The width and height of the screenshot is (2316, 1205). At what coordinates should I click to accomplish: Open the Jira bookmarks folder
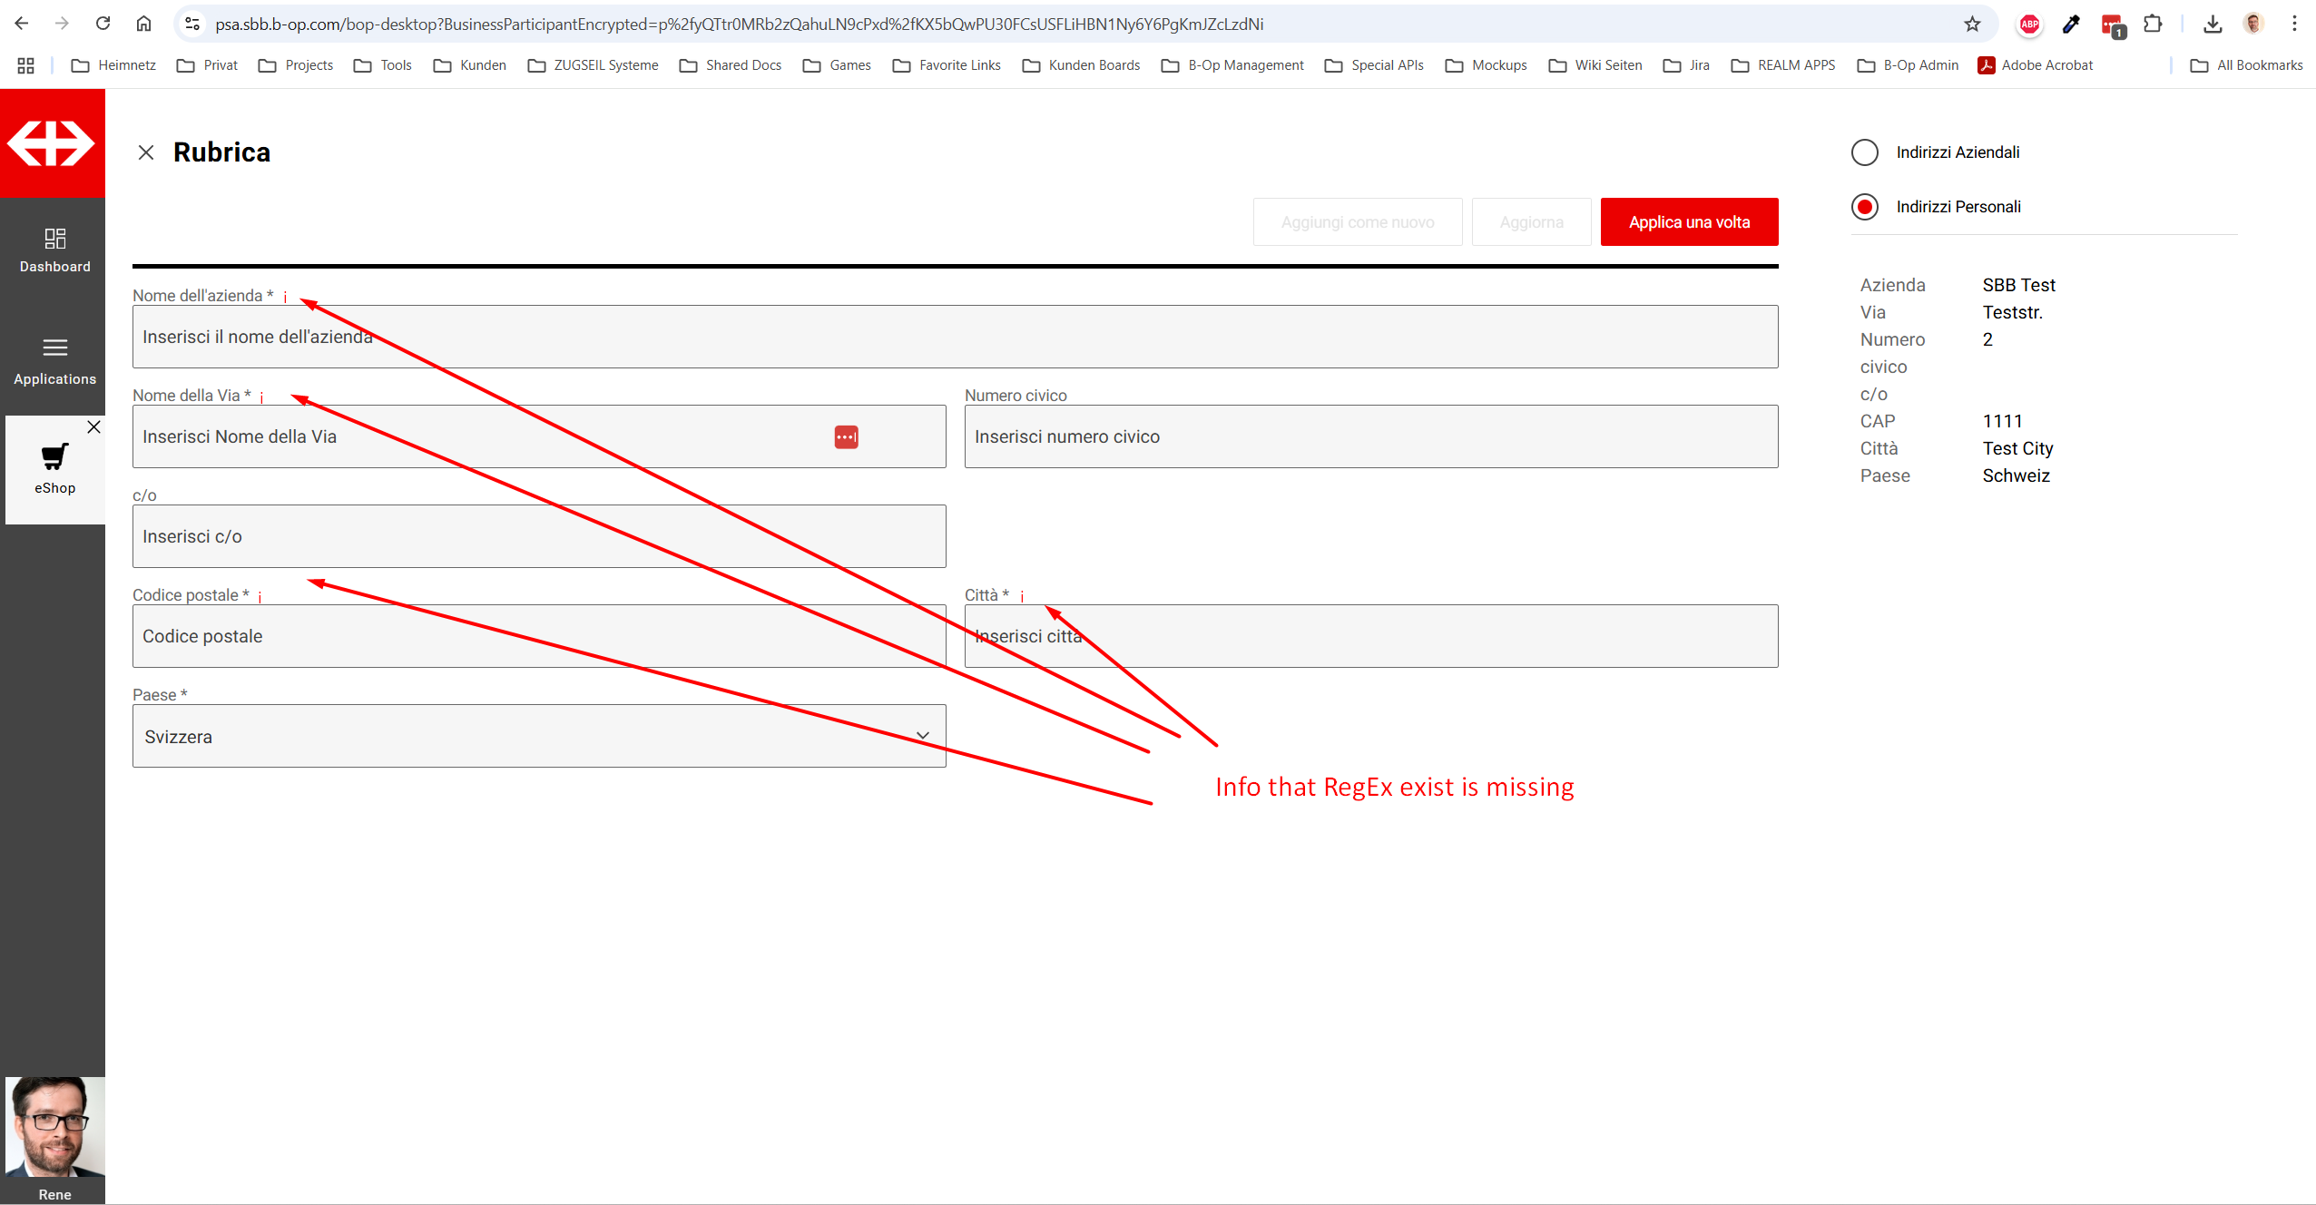pos(1686,65)
